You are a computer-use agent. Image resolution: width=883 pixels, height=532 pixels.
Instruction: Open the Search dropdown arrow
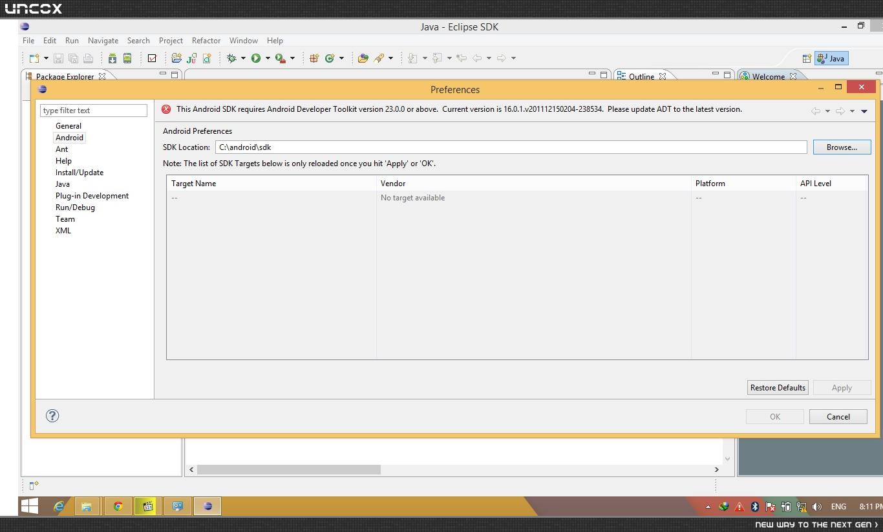(x=390, y=58)
